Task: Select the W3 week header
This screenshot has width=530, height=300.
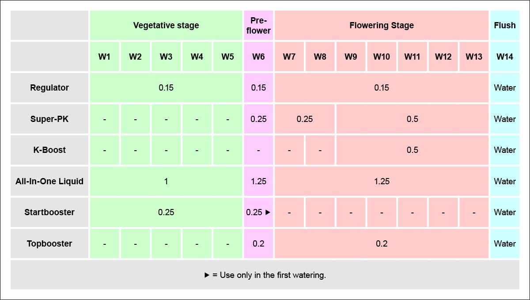Action: 166,57
